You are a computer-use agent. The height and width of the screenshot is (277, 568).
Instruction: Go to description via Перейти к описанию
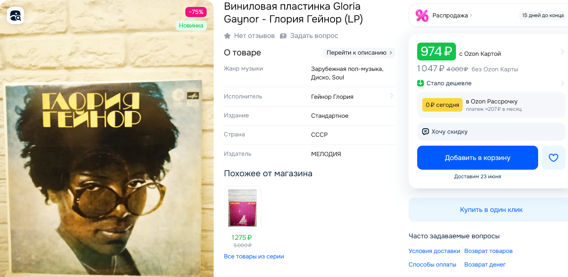pos(359,53)
